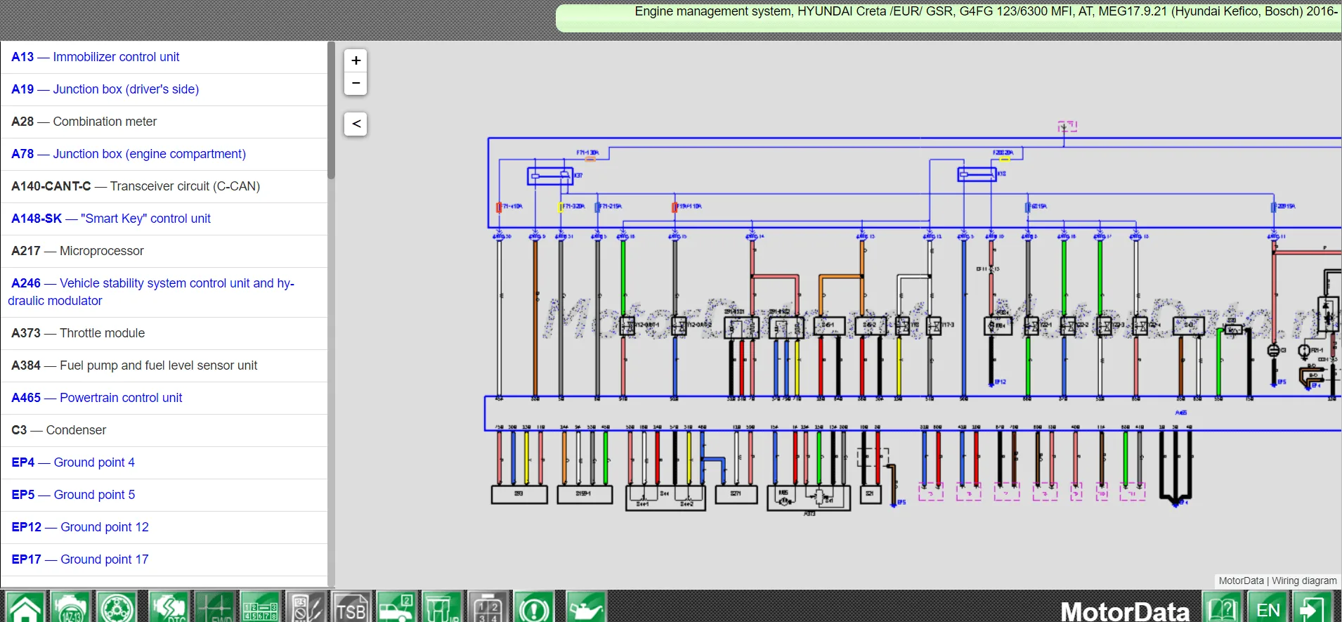
Task: Click the exit door arrow icon
Action: (1312, 608)
